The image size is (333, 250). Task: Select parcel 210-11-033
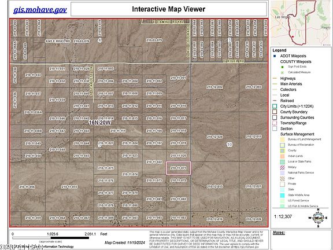click(33, 75)
